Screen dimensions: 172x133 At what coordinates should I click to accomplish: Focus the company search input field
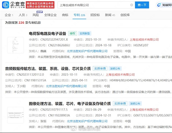[96, 5]
